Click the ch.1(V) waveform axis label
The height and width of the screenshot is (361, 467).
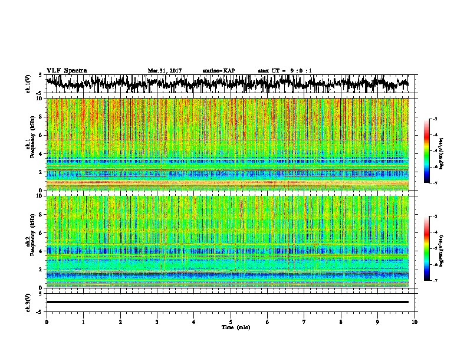click(x=28, y=84)
